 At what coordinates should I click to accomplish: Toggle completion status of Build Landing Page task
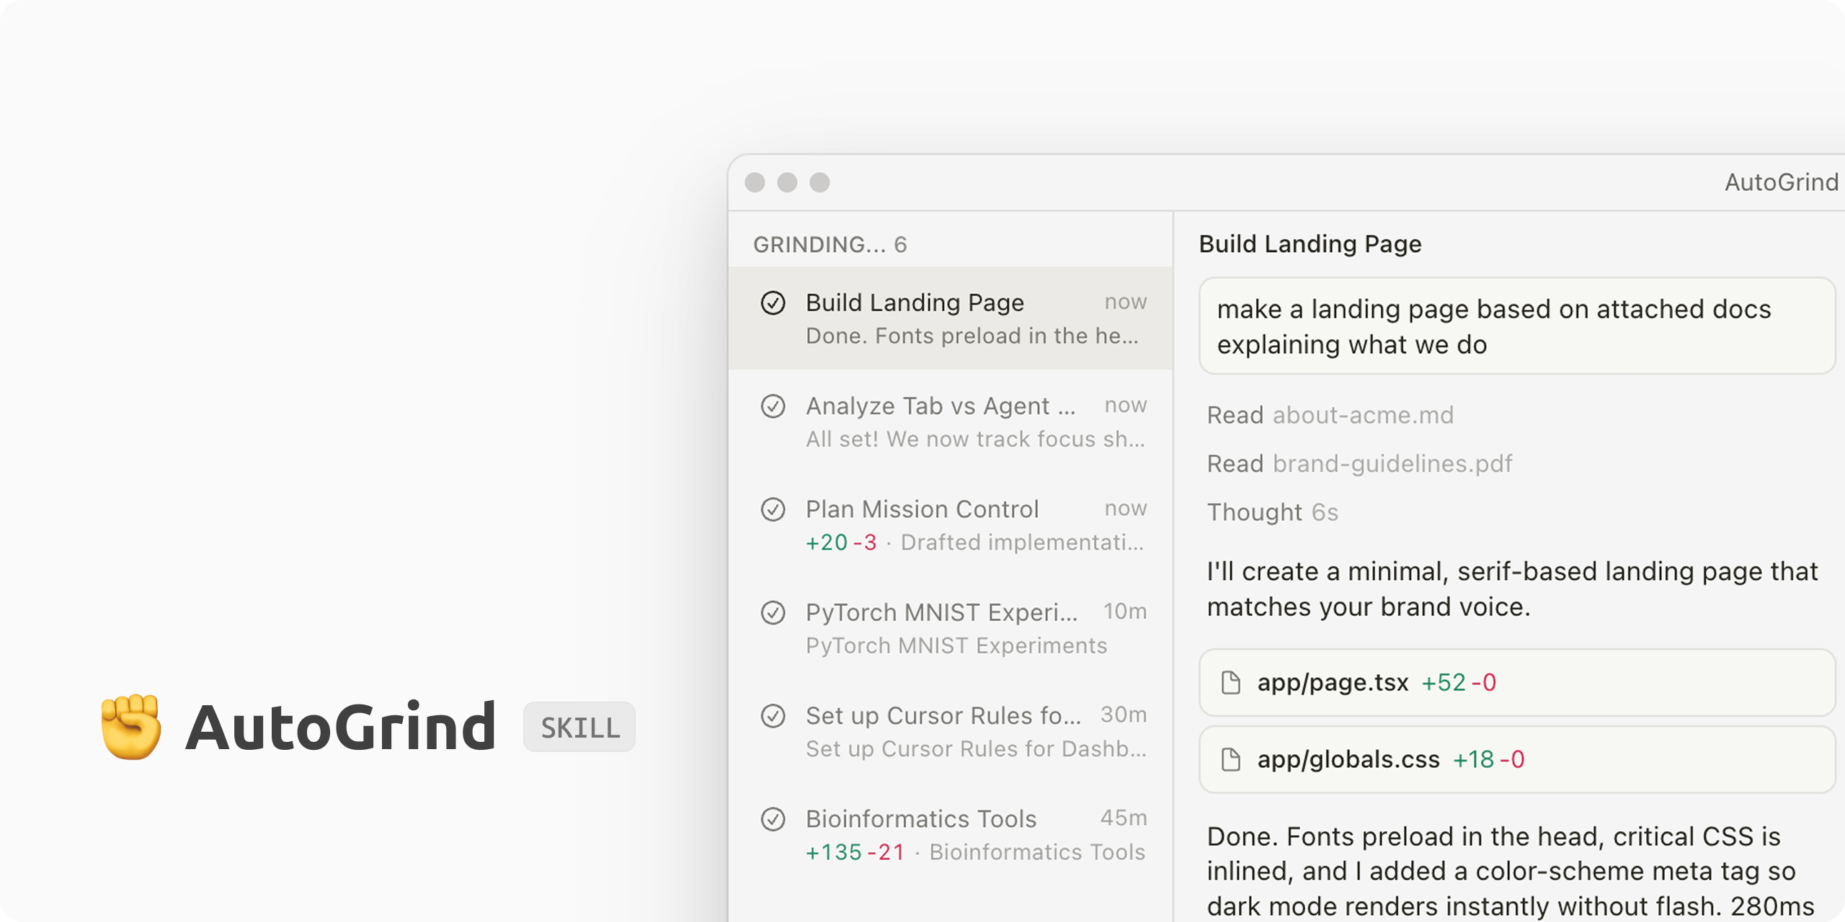click(x=774, y=304)
